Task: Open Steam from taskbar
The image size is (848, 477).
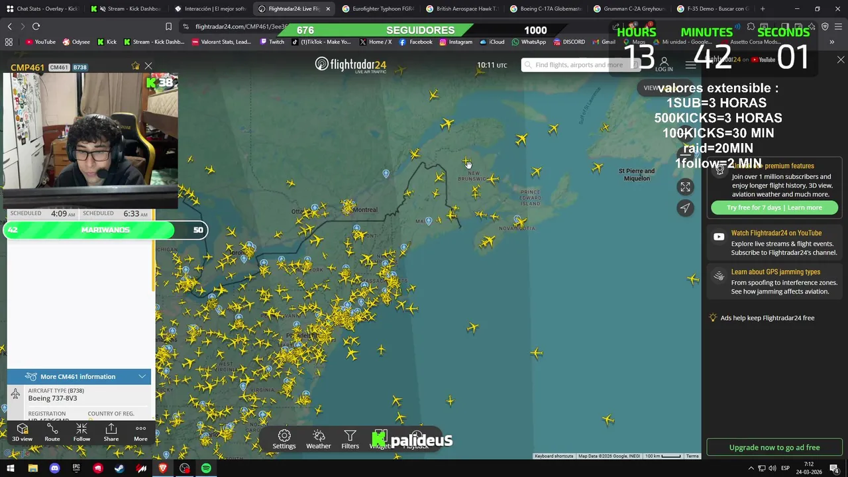Action: [119, 468]
